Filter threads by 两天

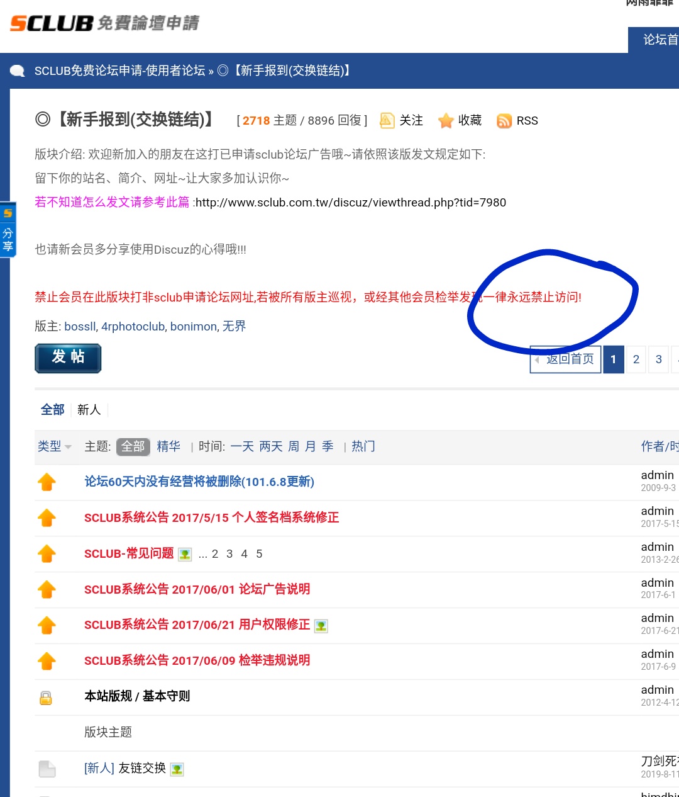pos(271,446)
